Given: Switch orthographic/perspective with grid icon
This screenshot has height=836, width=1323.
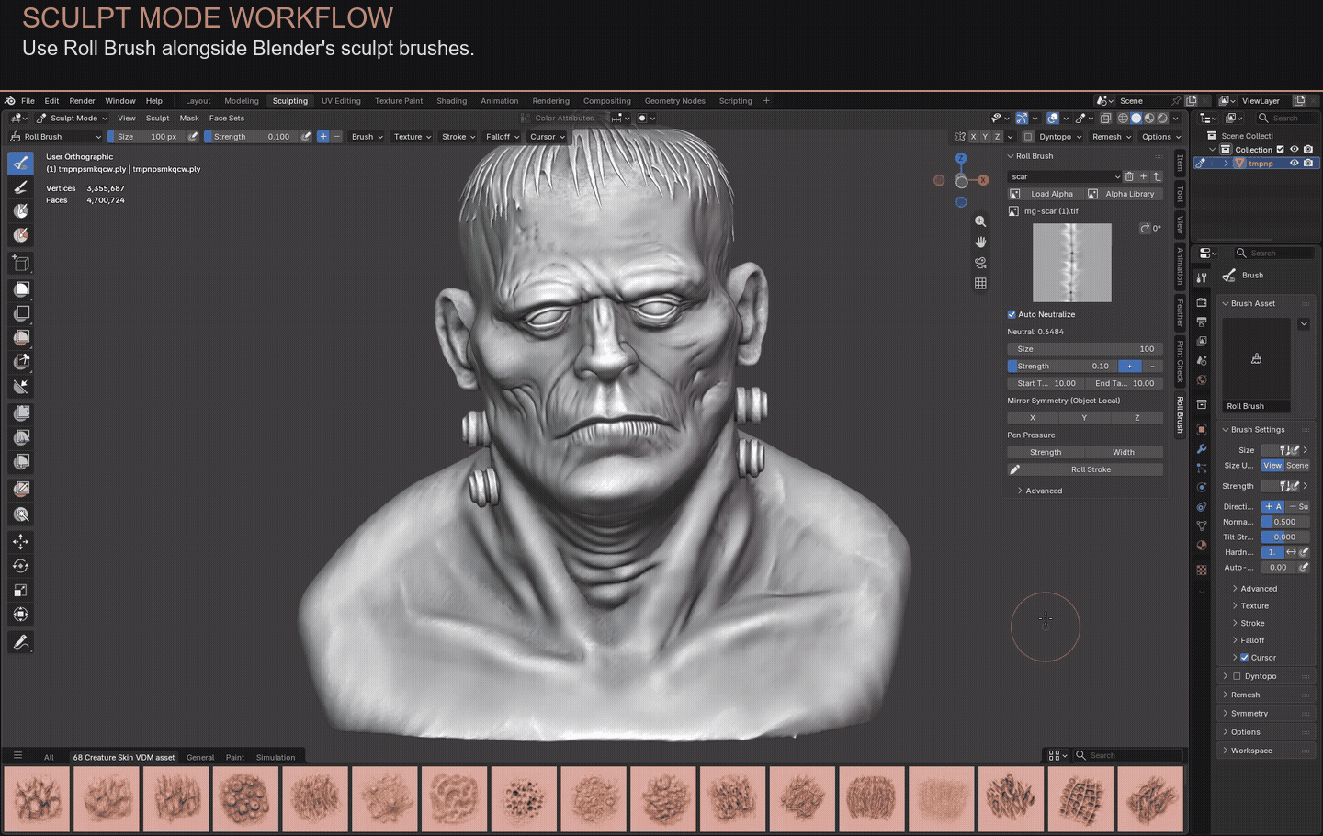Looking at the screenshot, I should pos(980,284).
